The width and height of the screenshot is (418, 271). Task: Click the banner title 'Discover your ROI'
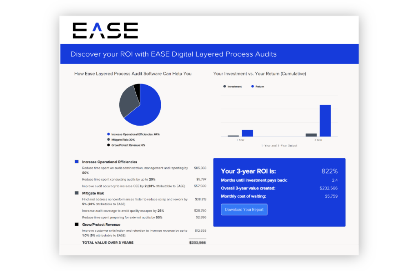point(173,54)
